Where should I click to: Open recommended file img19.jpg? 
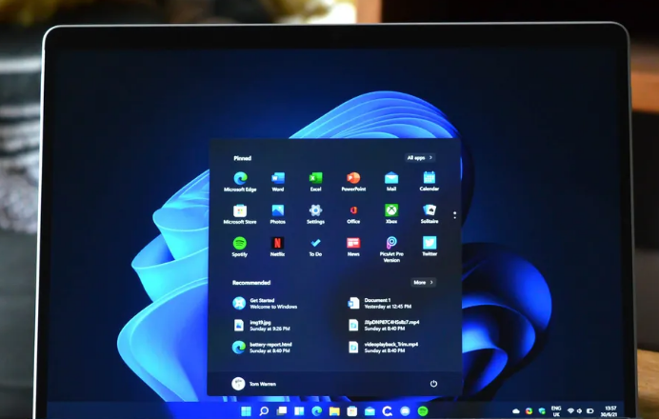tap(262, 326)
